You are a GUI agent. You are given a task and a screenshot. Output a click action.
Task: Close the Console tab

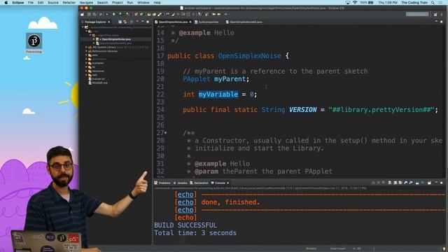227,183
